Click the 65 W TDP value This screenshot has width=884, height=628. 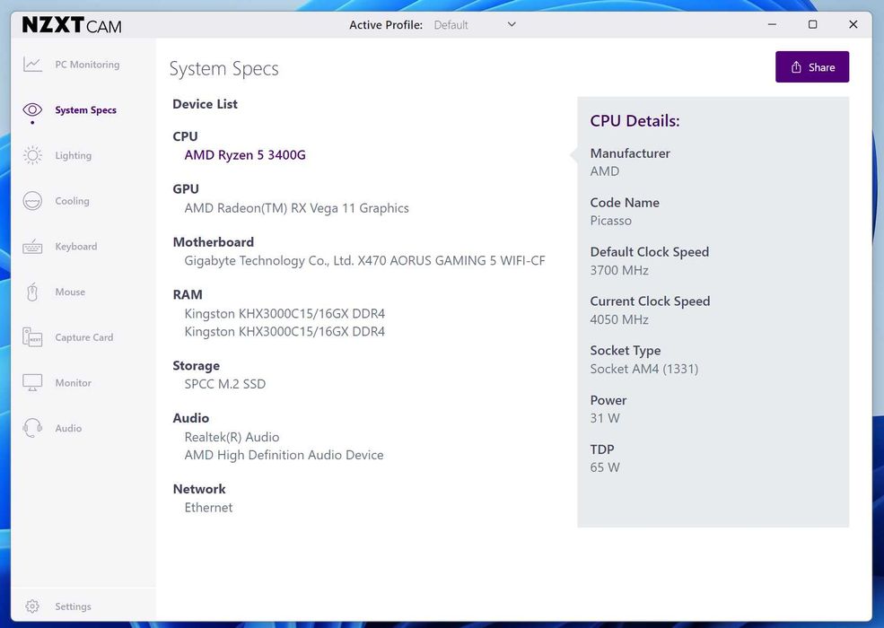(604, 467)
